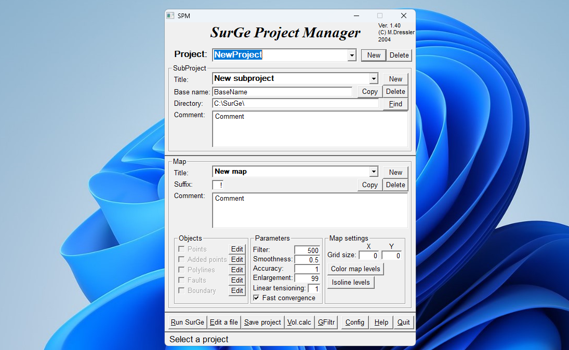
Task: Open Isoline levels settings
Action: pos(351,282)
